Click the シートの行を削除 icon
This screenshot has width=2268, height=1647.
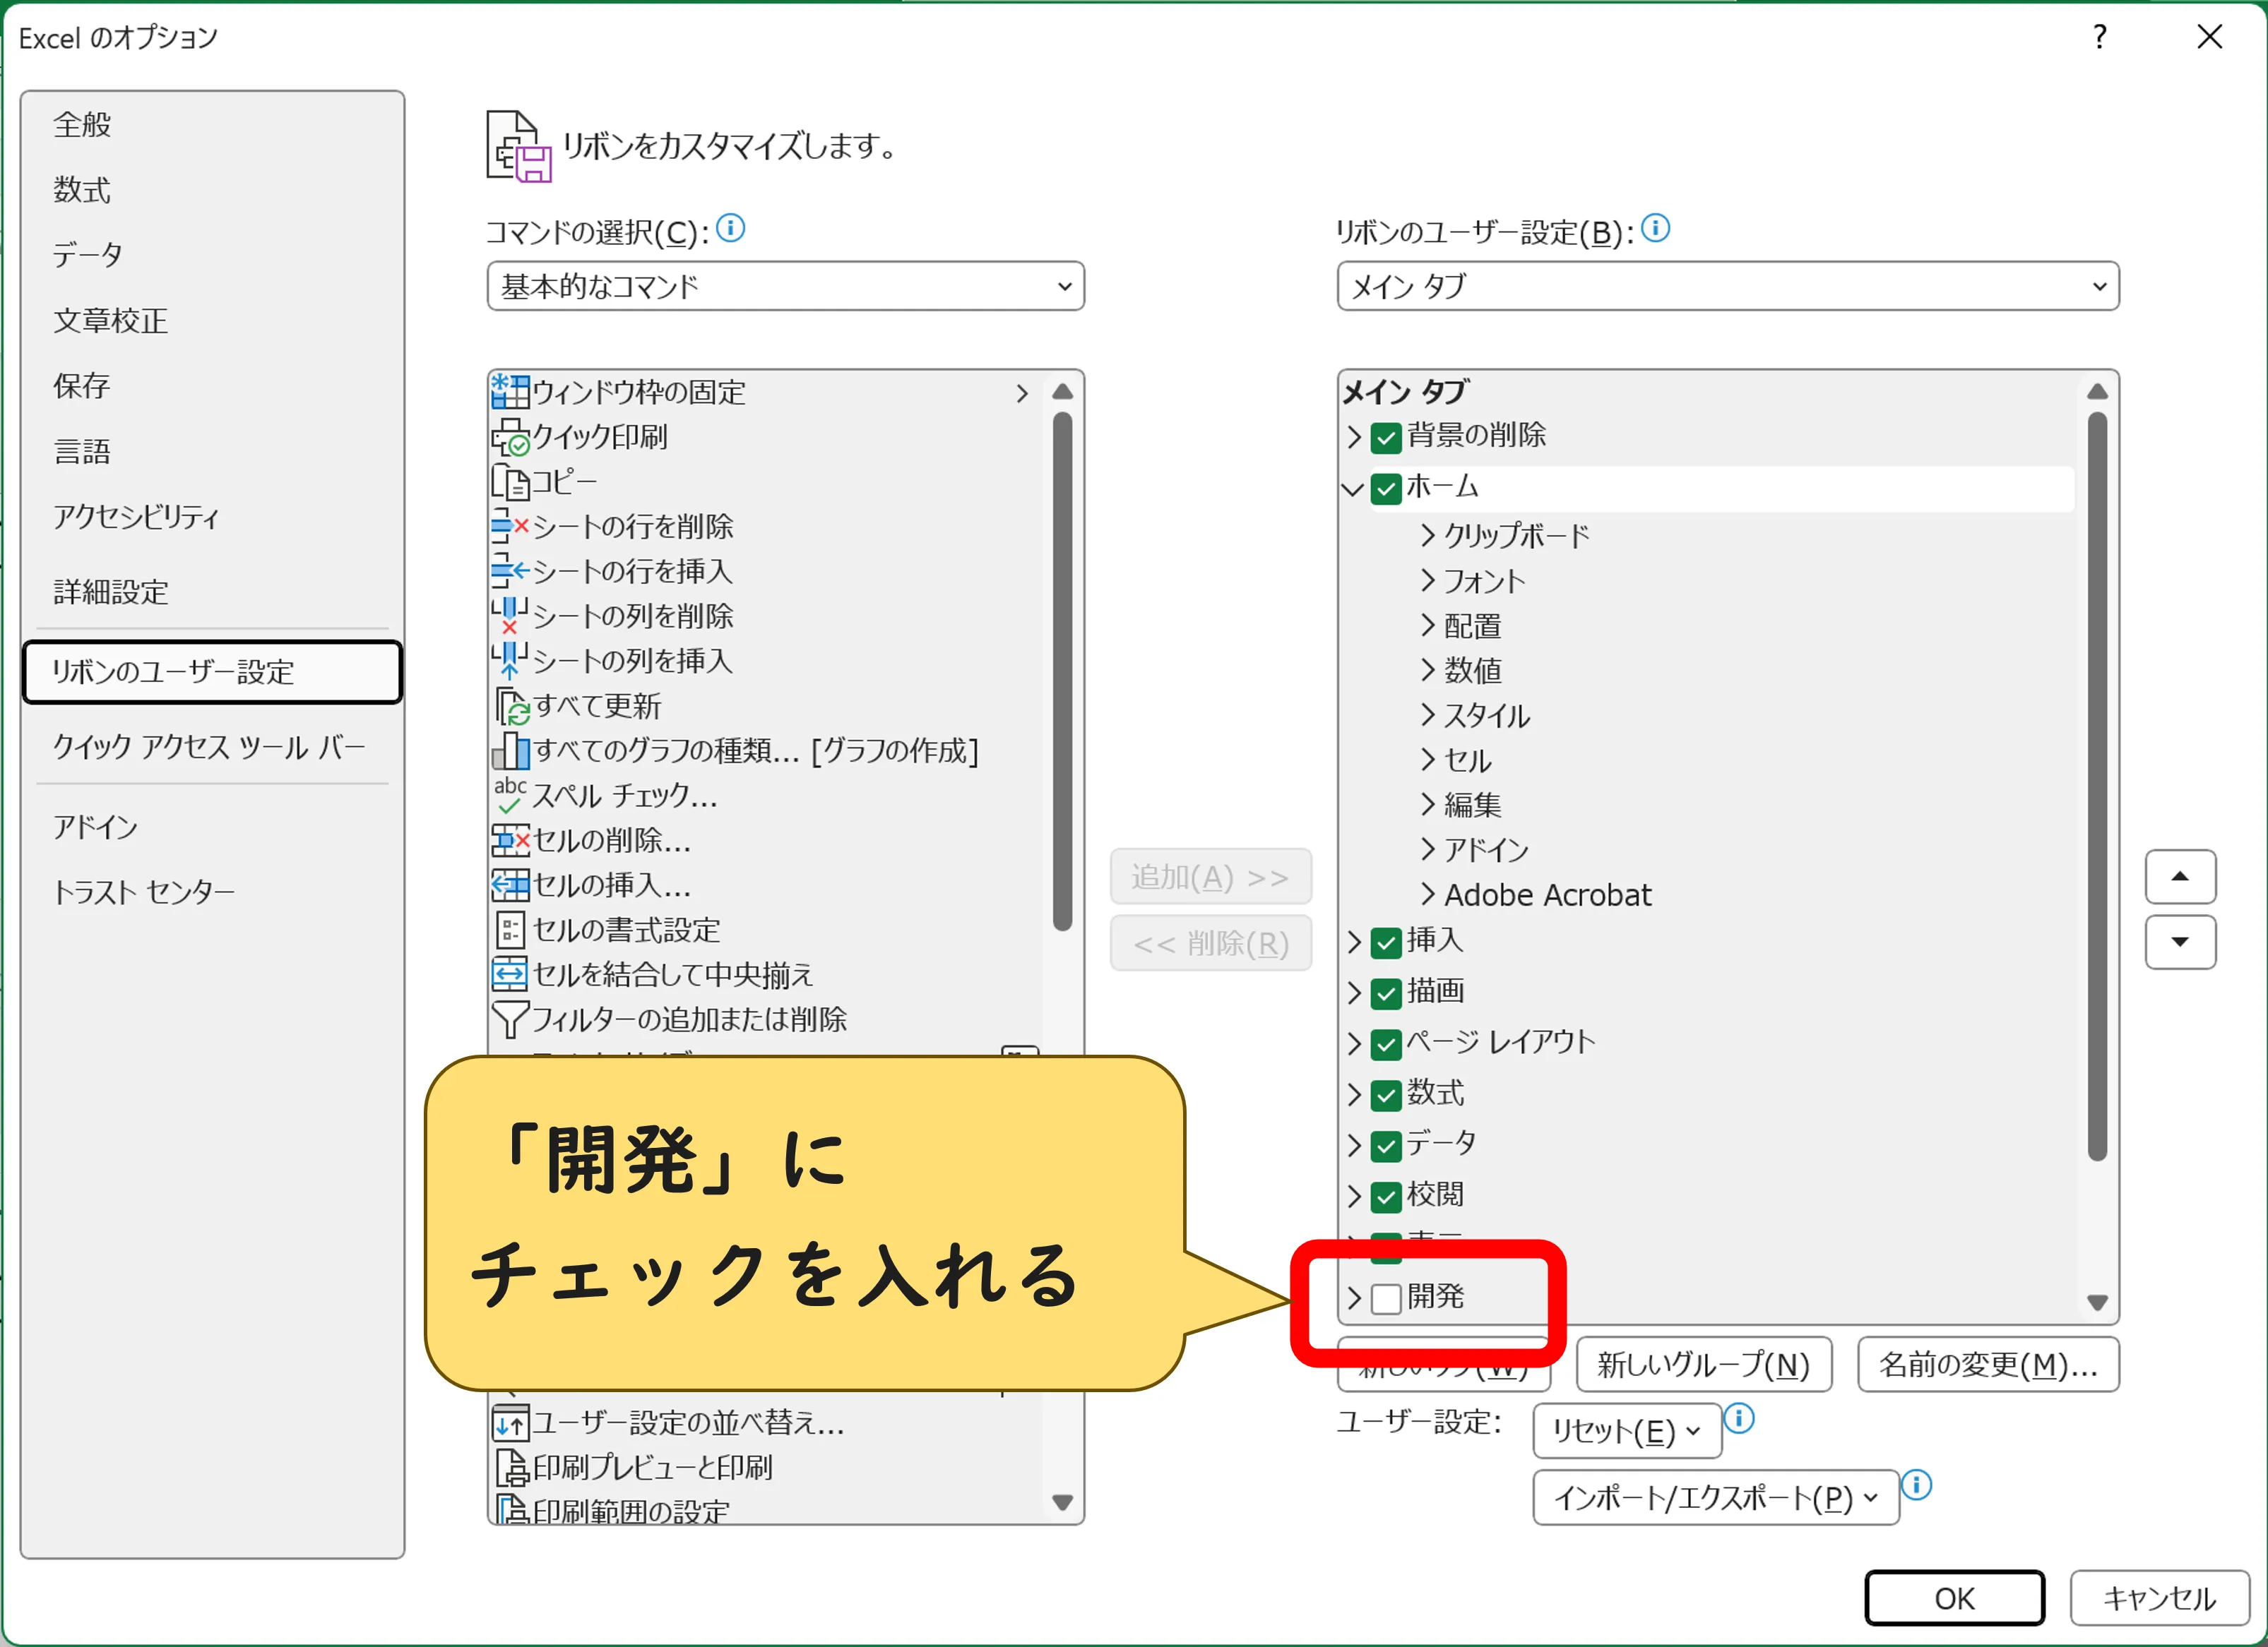[510, 527]
